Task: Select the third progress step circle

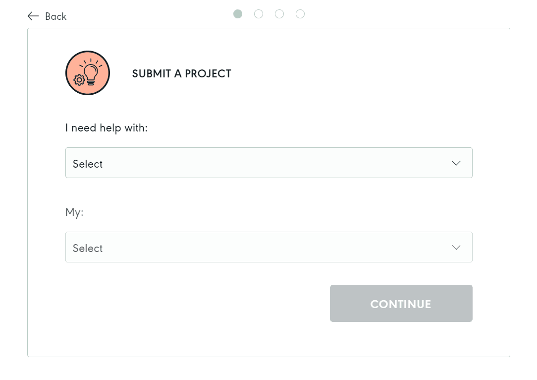Action: tap(279, 14)
